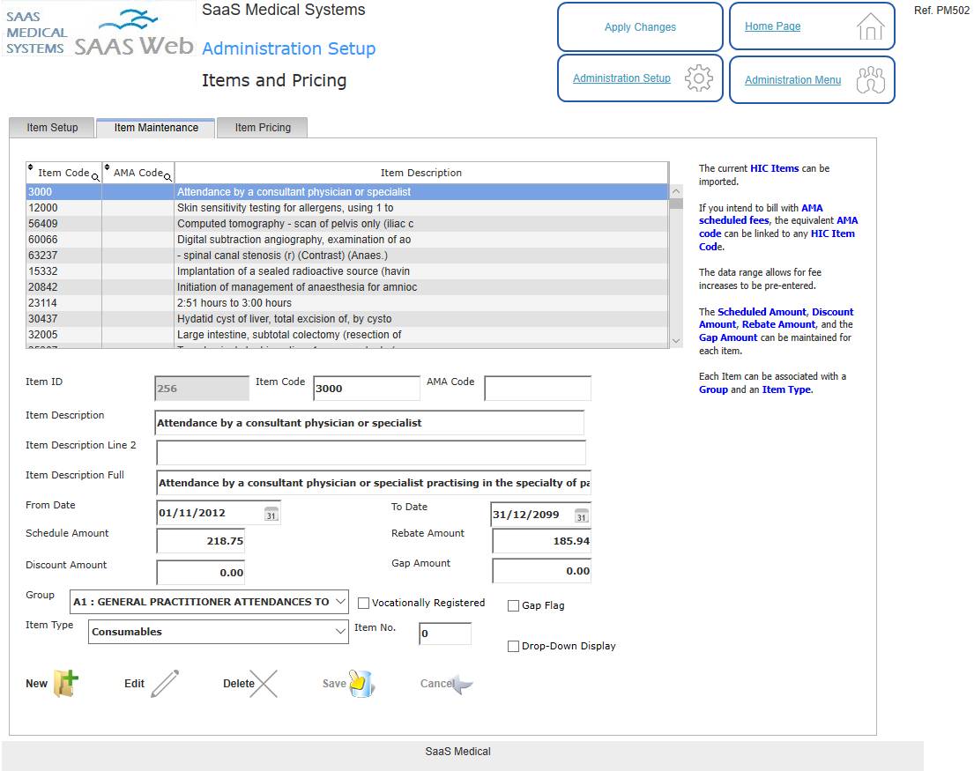
Task: Click the Edit button label
Action: click(134, 684)
